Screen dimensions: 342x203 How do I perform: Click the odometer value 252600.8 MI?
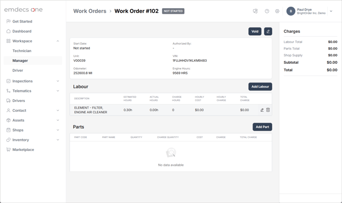click(83, 73)
